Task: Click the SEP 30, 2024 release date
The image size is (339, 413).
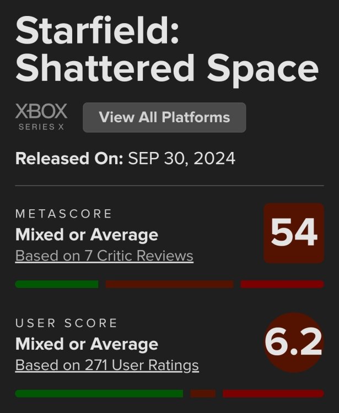Action: click(x=182, y=159)
